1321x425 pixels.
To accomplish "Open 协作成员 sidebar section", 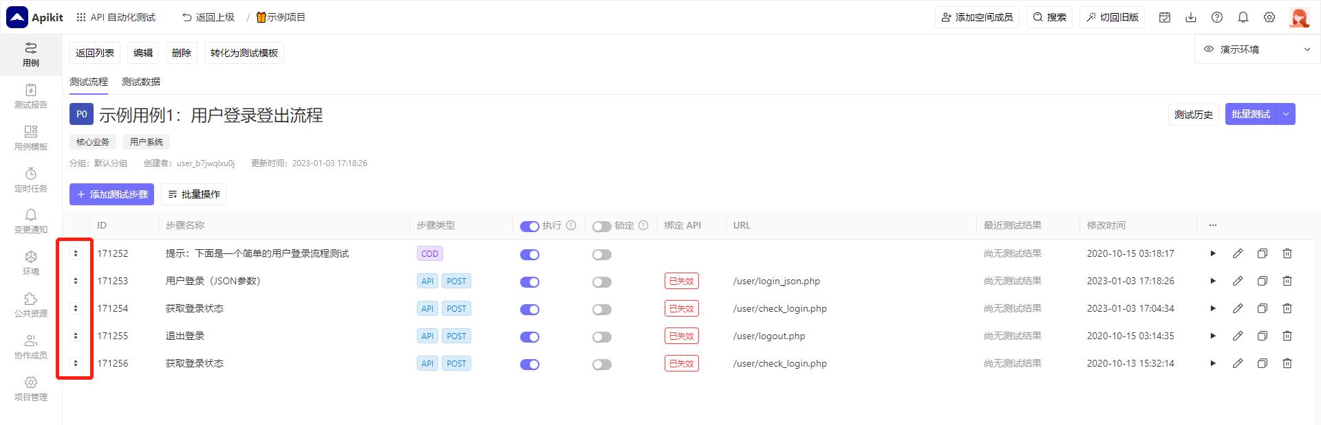I will pos(31,347).
